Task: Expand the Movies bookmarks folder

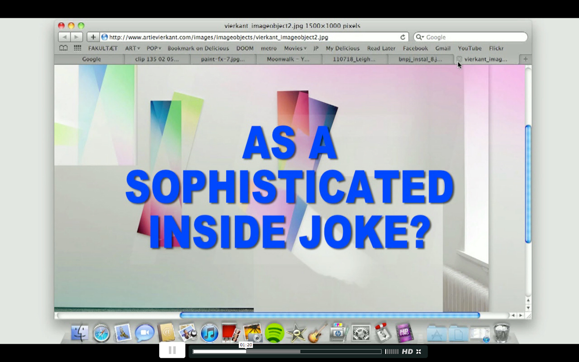Action: [x=295, y=48]
